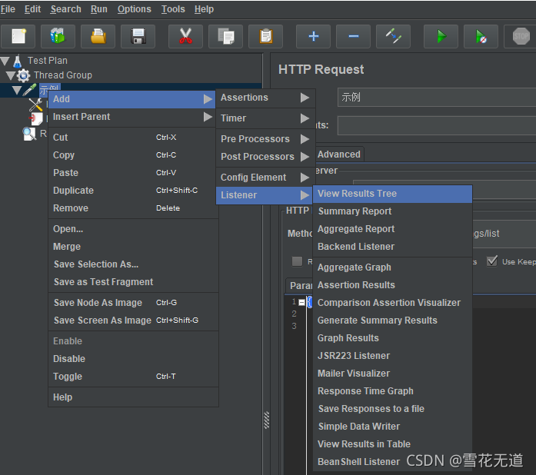Choose Aggregate Report listener
This screenshot has height=475, width=536.
coord(392,229)
